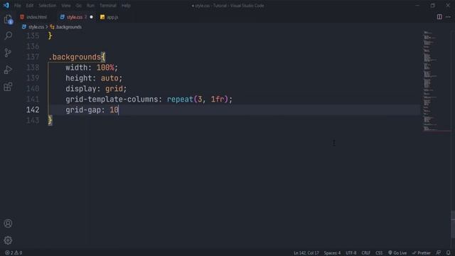Change encoding via UTF-8 status item

(x=350, y=253)
